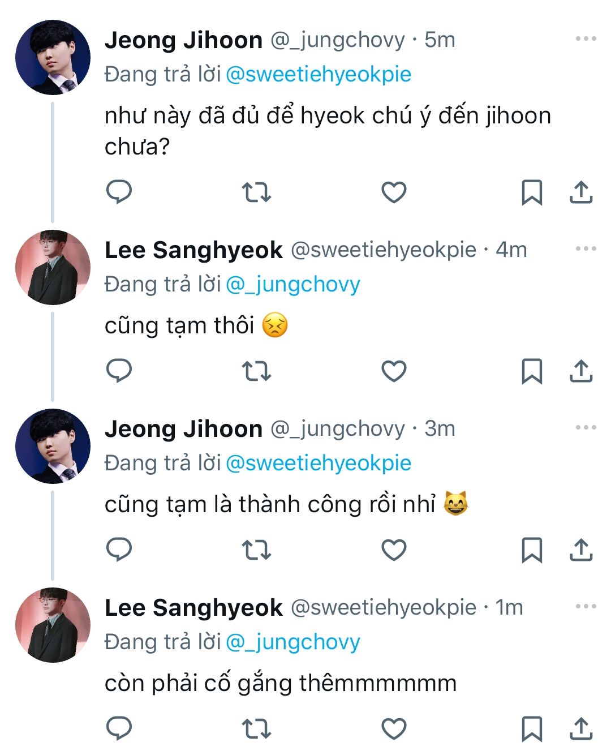Image resolution: width=611 pixels, height=755 pixels.
Task: Retweet the "cũng tạm là thành công" tweet
Action: point(256,550)
